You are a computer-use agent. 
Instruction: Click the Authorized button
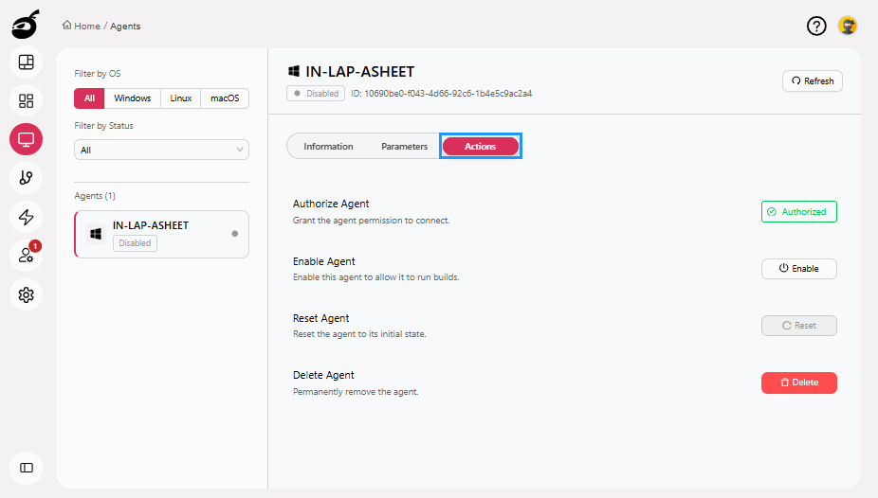pyautogui.click(x=799, y=212)
